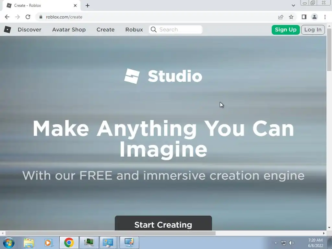
Task: Open the Robux page link
Action: [134, 30]
